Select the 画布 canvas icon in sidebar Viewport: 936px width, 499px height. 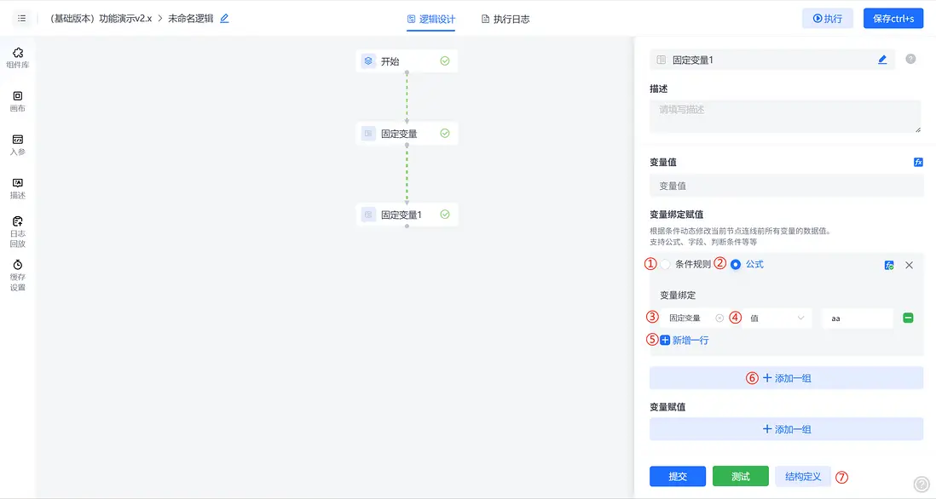[18, 101]
